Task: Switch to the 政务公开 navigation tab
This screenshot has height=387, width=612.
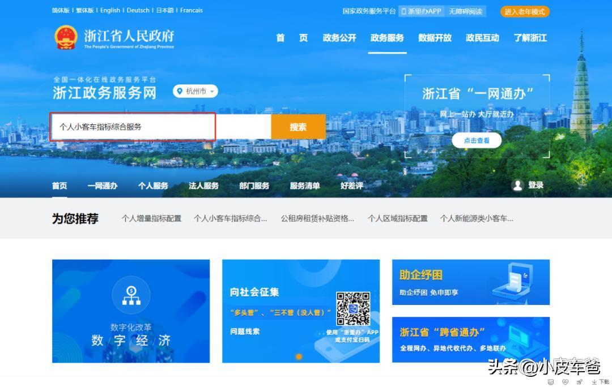Action: [339, 37]
